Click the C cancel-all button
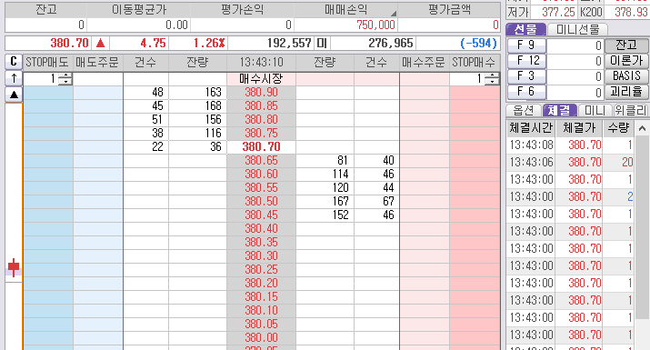Image resolution: width=650 pixels, height=350 pixels. (14, 62)
